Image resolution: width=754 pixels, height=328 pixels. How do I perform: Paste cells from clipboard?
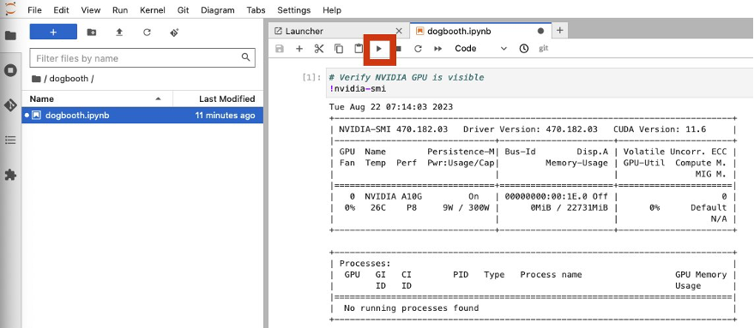coord(359,49)
